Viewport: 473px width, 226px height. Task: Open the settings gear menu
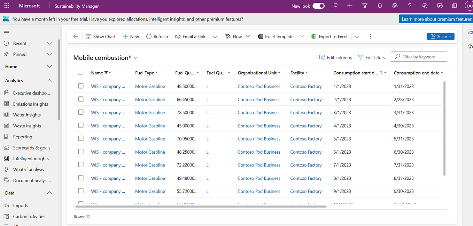395,6
